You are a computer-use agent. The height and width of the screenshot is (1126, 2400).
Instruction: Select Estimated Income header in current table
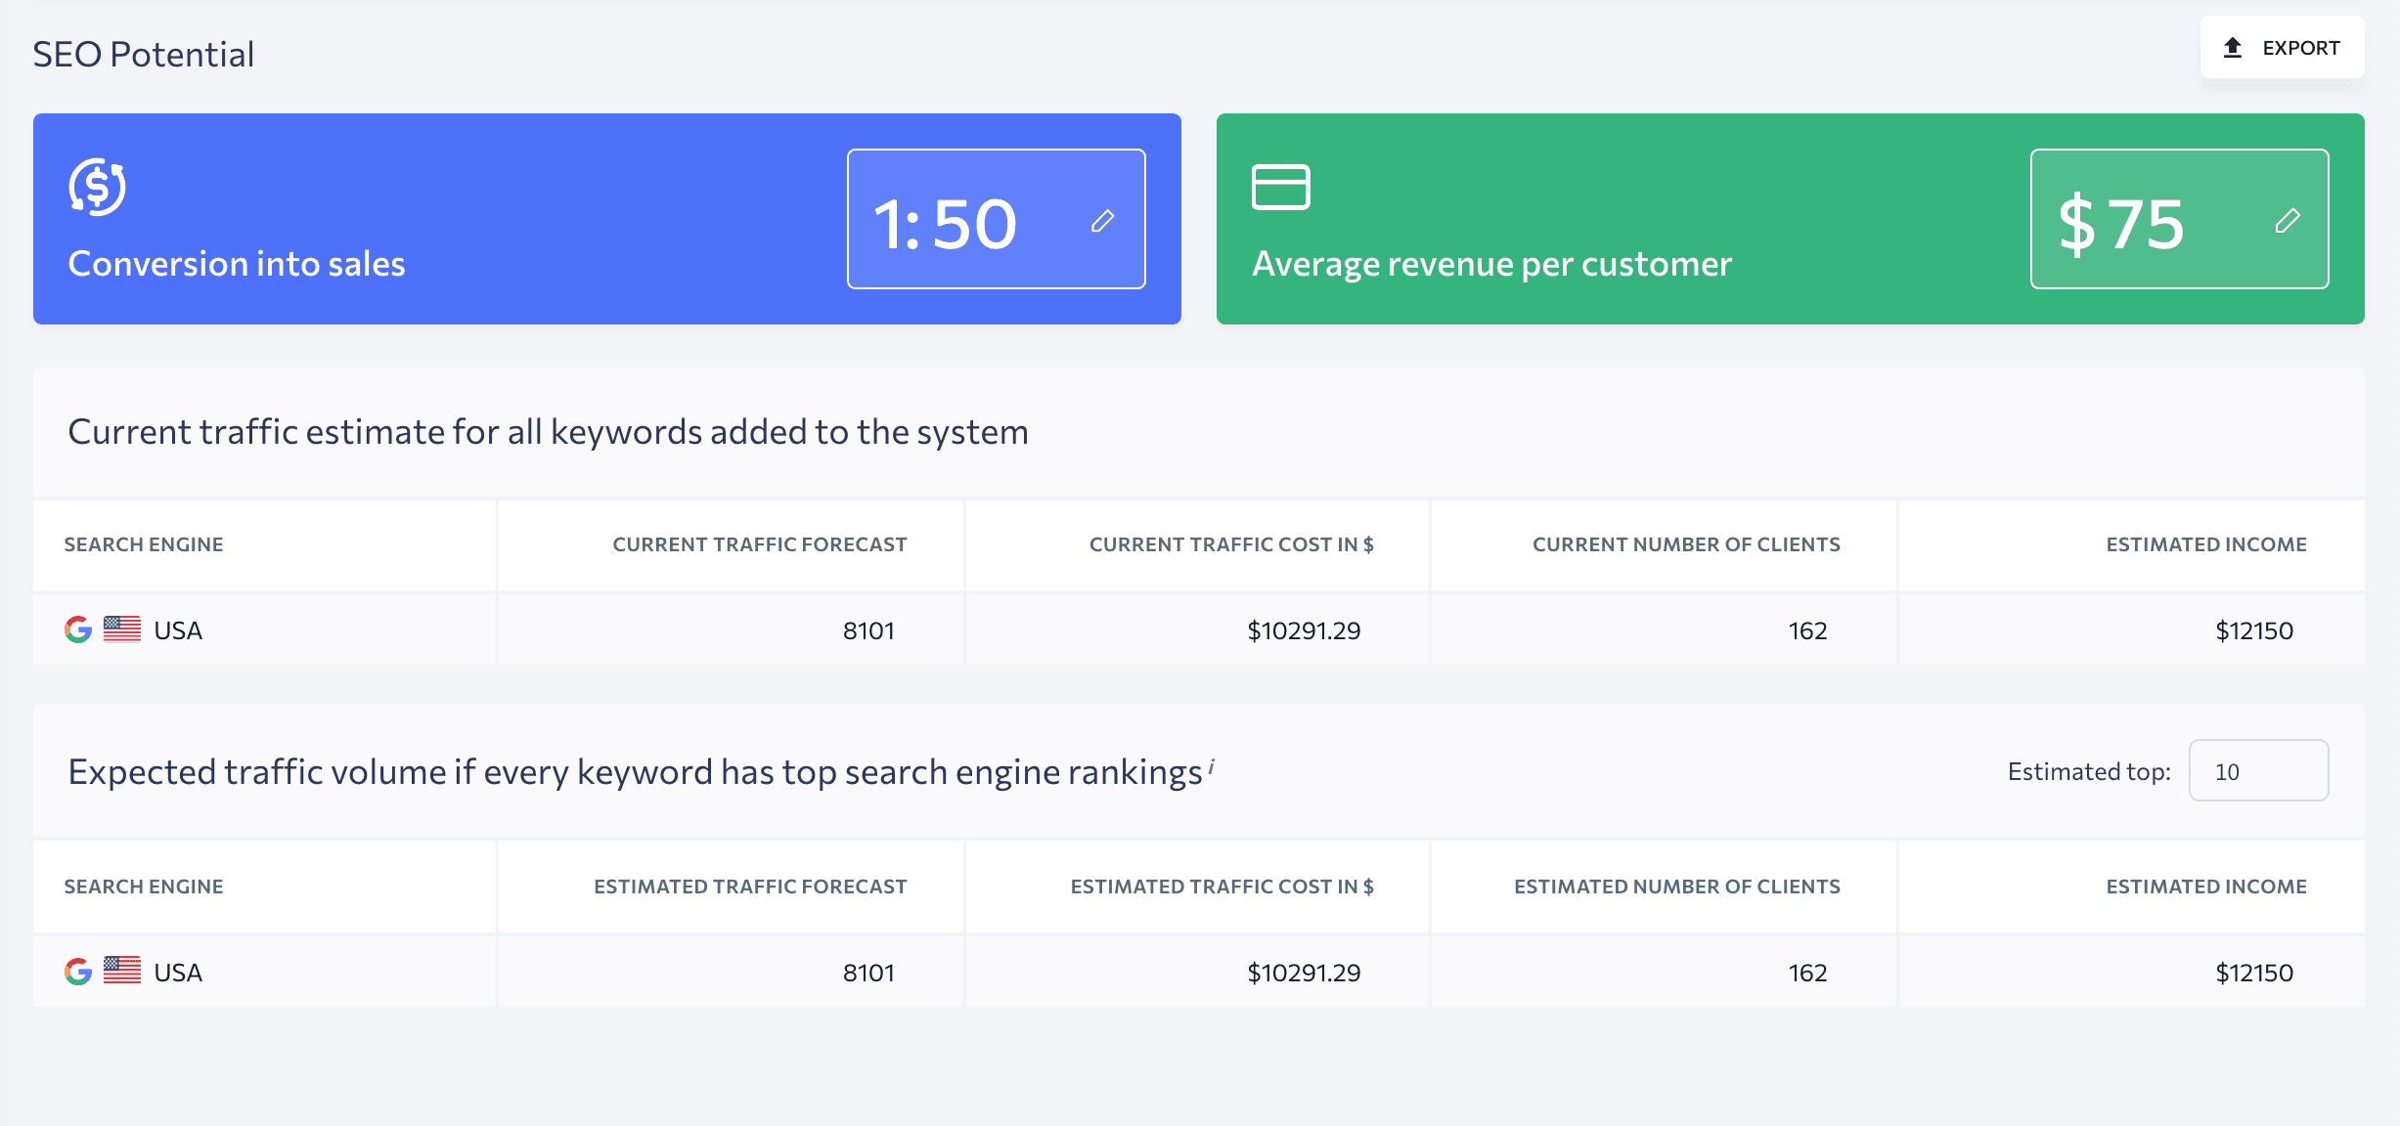pyautogui.click(x=2206, y=544)
